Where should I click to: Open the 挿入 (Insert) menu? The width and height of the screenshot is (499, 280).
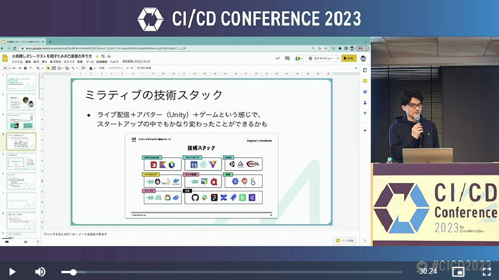point(44,62)
